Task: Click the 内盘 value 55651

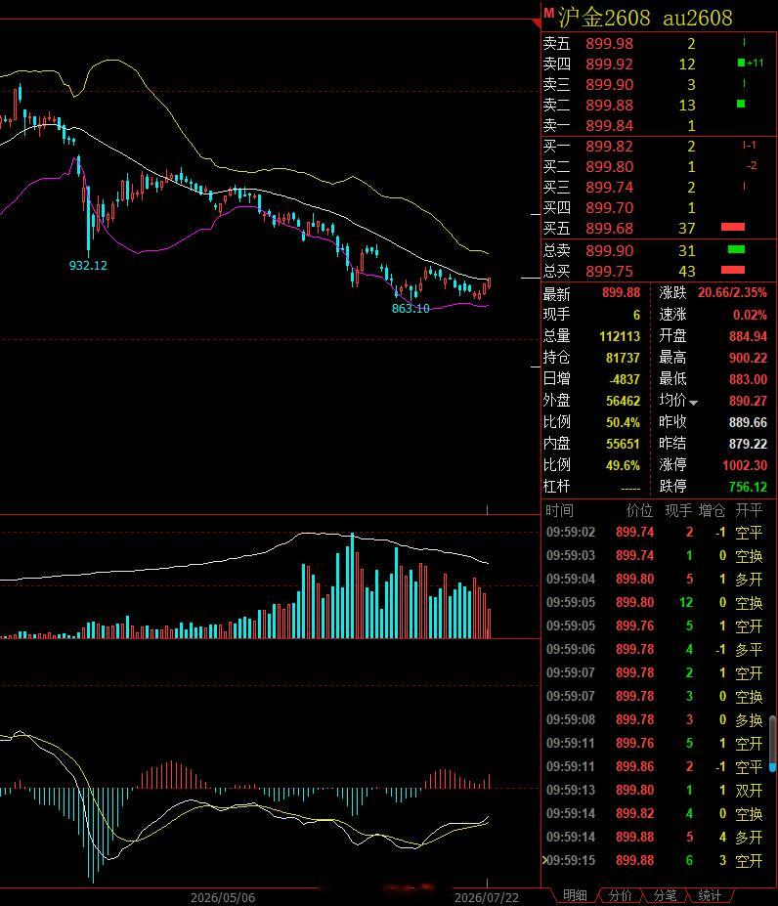Action: 623,445
